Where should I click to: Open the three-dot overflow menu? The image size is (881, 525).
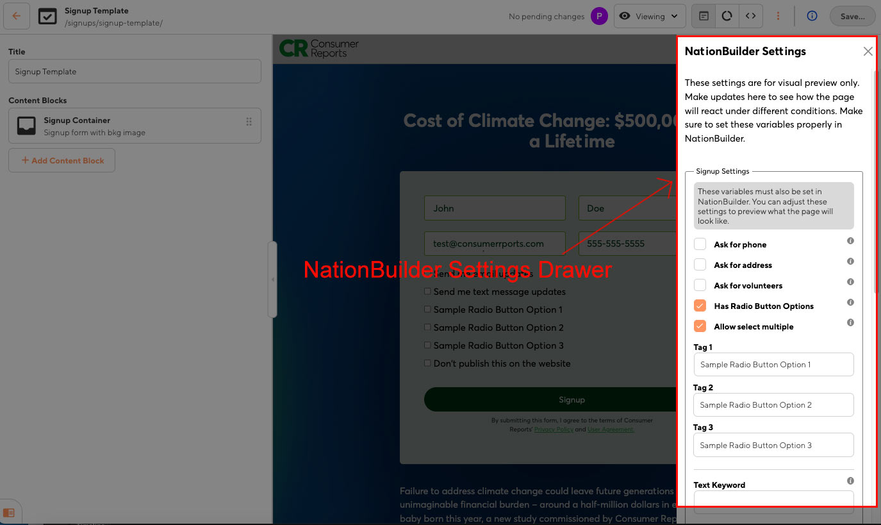[x=778, y=16]
